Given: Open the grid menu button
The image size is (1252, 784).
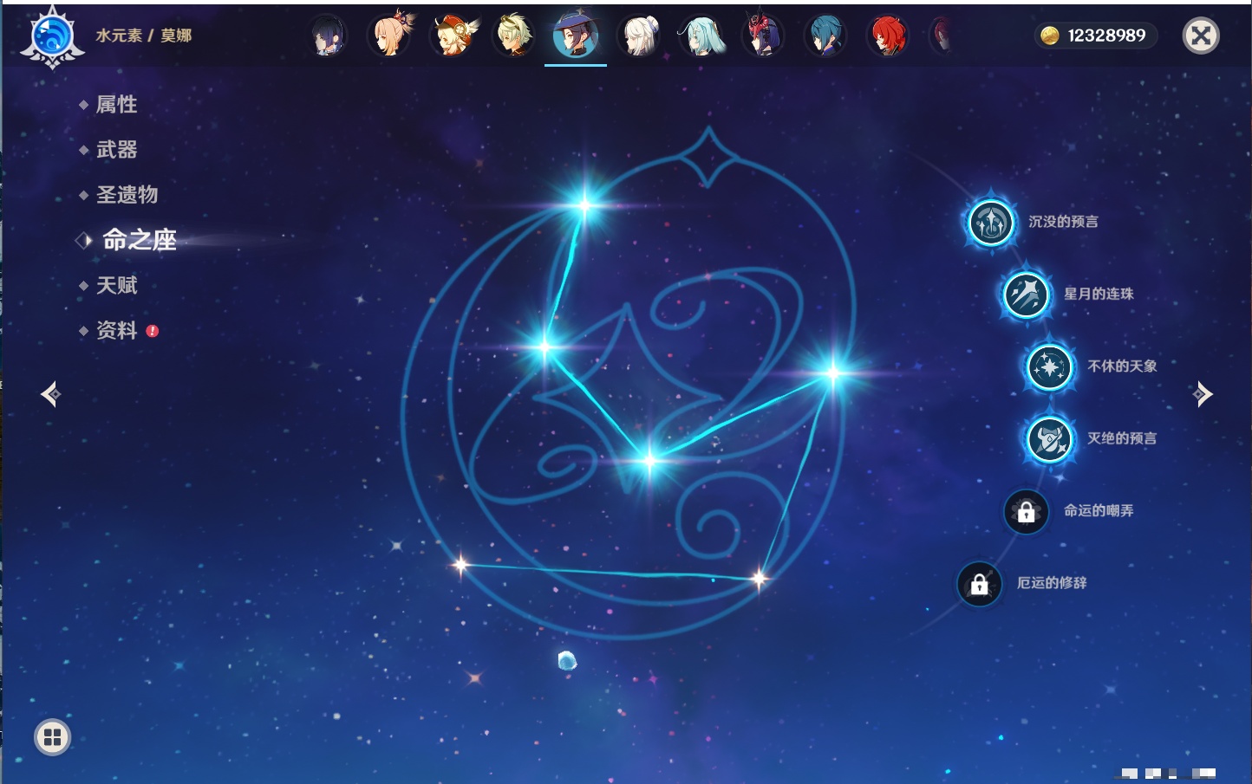Looking at the screenshot, I should tap(53, 737).
